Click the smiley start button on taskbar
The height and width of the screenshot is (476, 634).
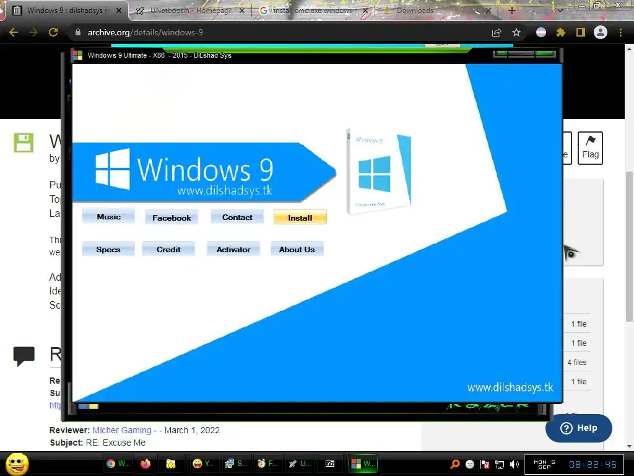pyautogui.click(x=17, y=464)
